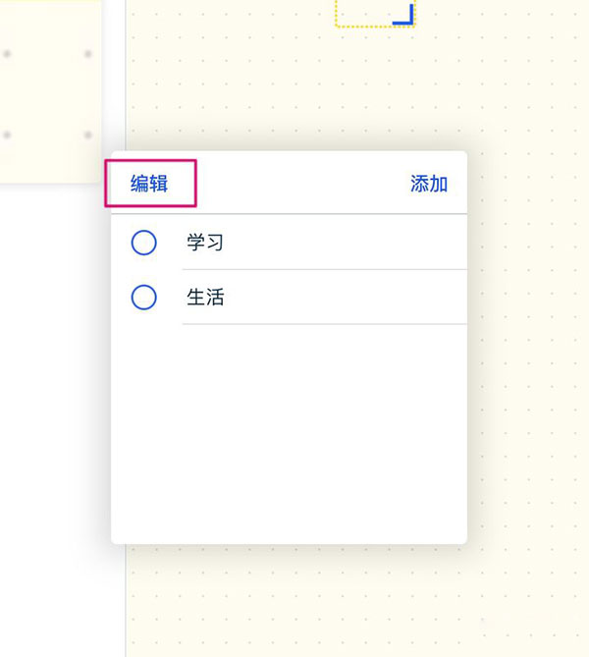Choose the 生活 list entry text
The width and height of the screenshot is (589, 657).
coord(205,297)
